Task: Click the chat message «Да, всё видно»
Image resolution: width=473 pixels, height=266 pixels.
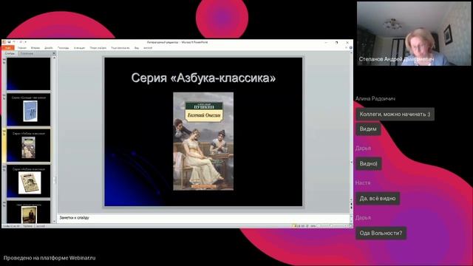Action: point(378,199)
